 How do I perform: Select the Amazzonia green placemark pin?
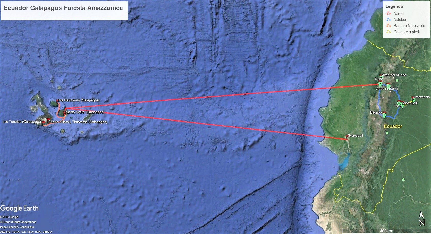[413, 100]
